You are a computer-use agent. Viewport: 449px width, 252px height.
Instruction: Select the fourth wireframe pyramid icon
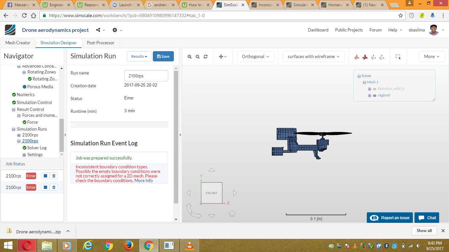382,57
